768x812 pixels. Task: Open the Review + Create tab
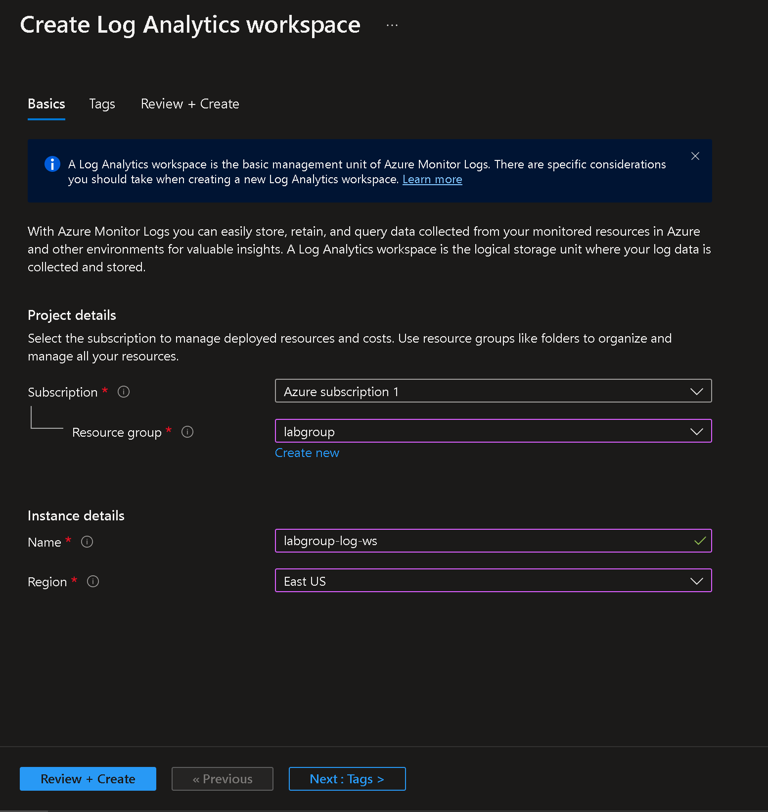click(190, 104)
